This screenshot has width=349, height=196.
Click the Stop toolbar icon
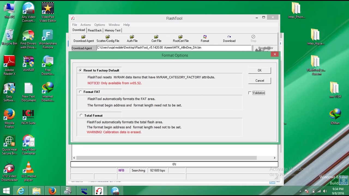pos(253,39)
